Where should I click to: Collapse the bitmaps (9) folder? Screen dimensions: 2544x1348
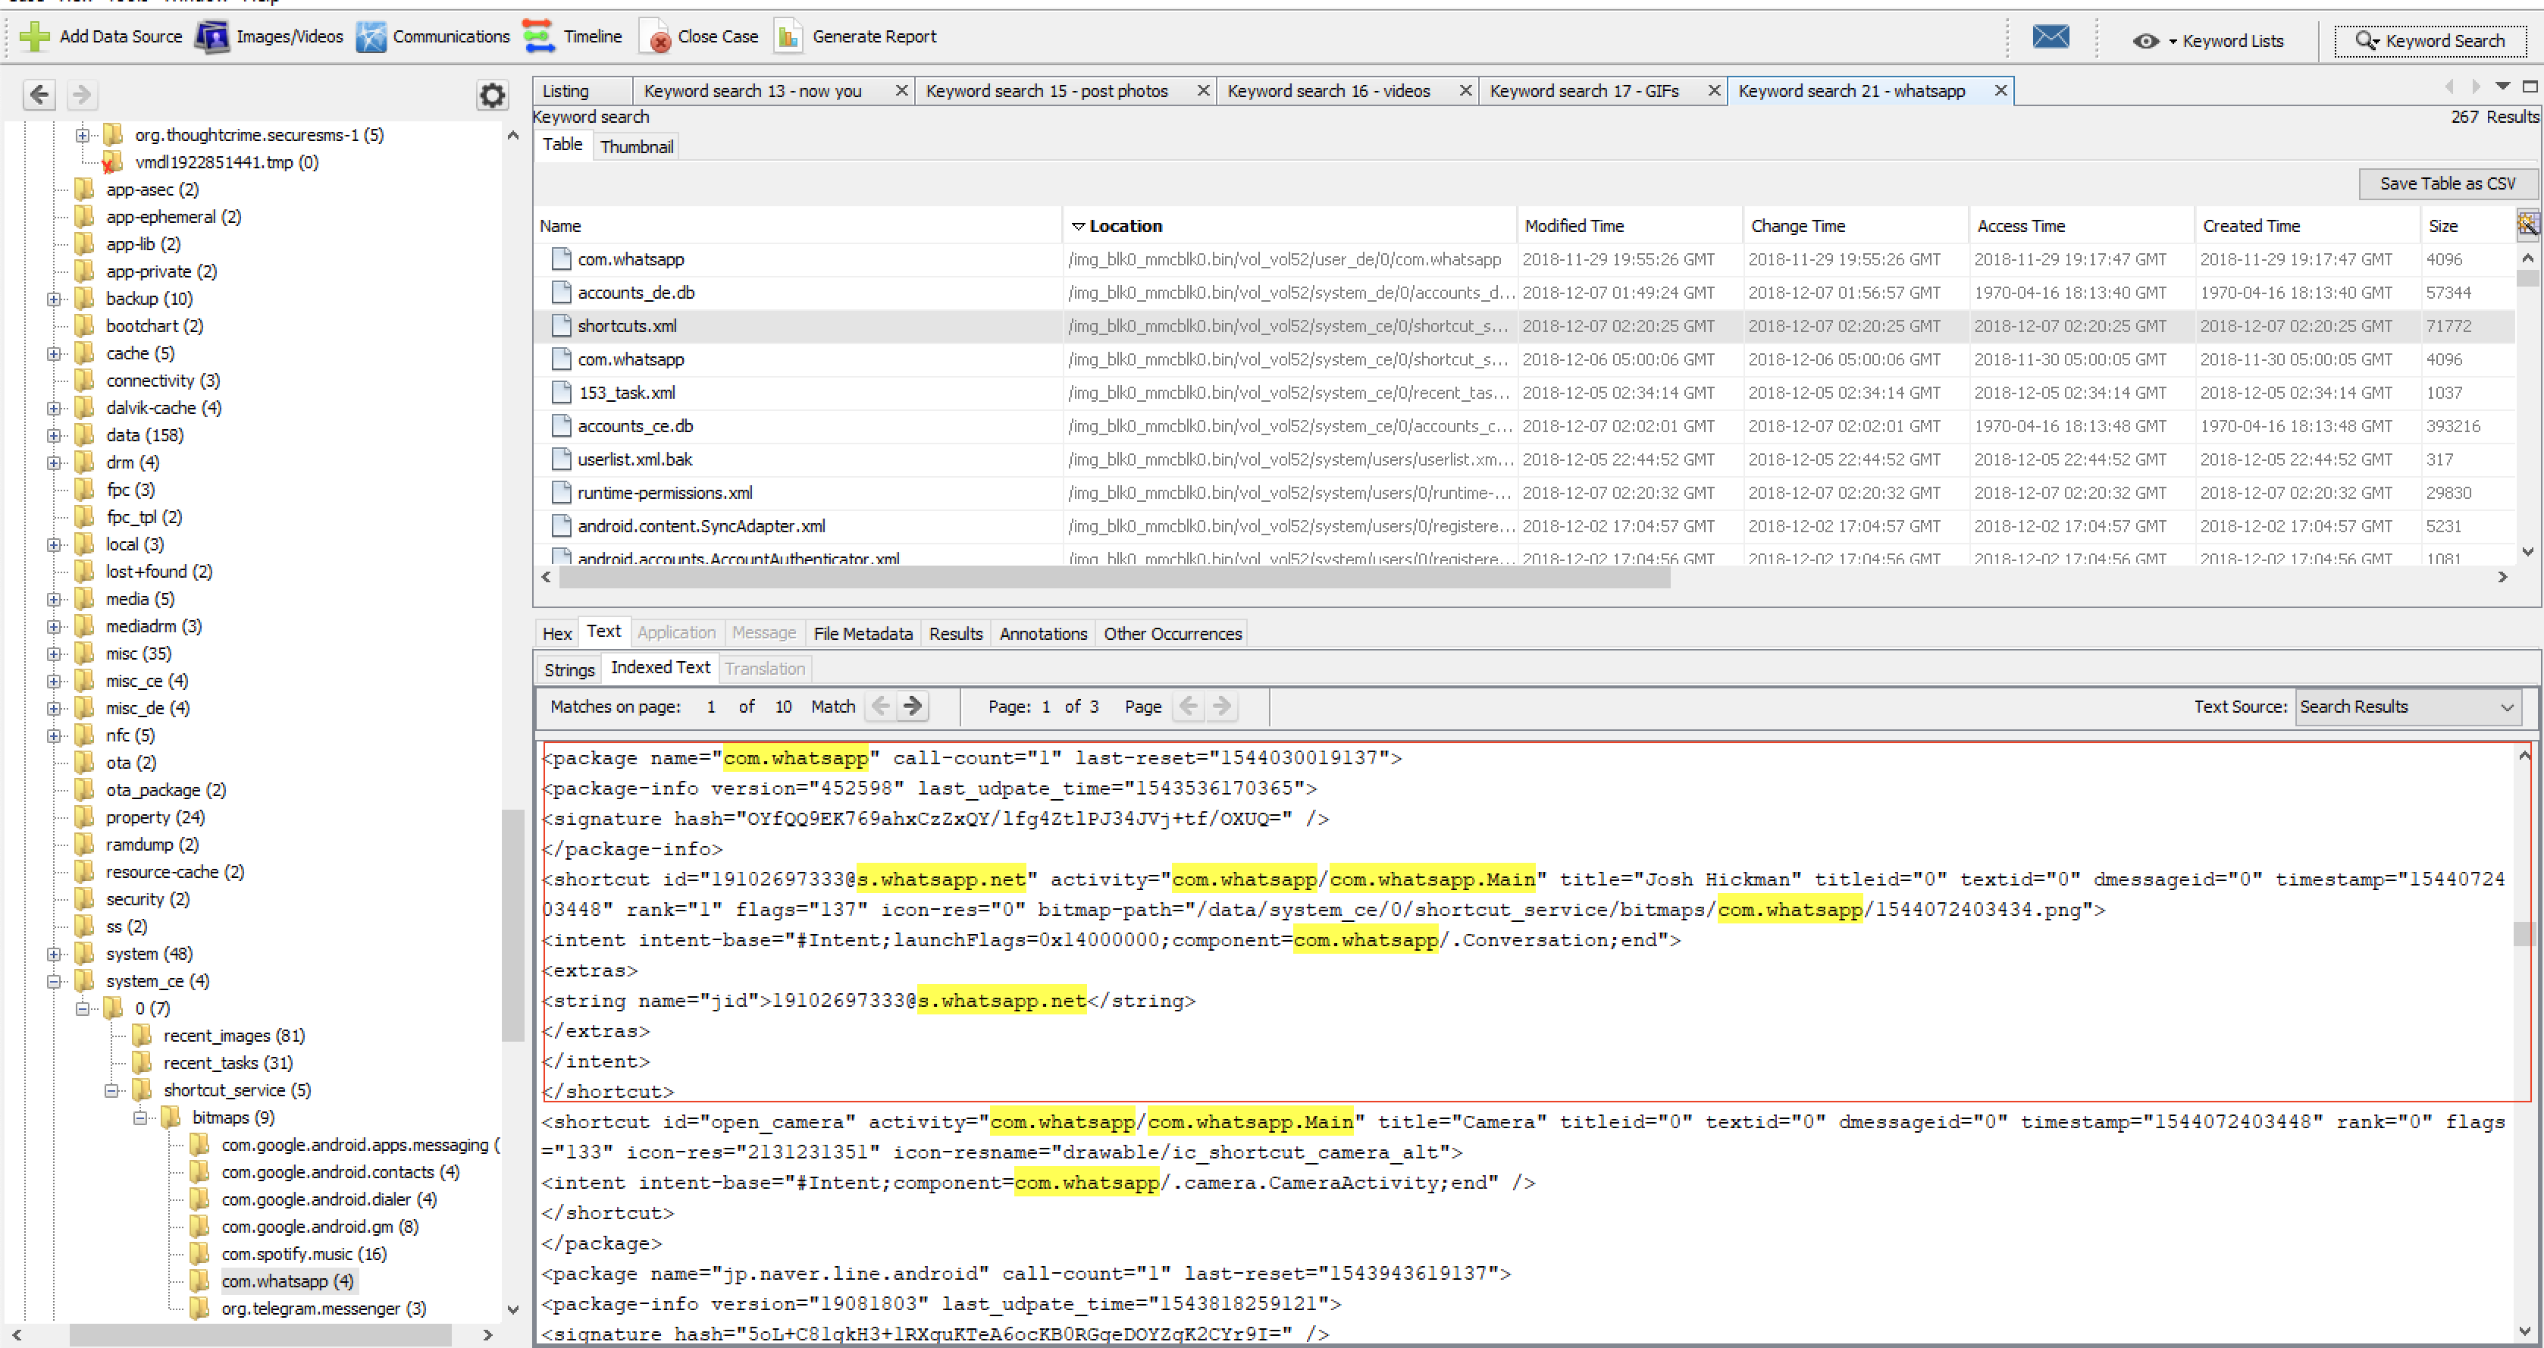(x=140, y=1118)
